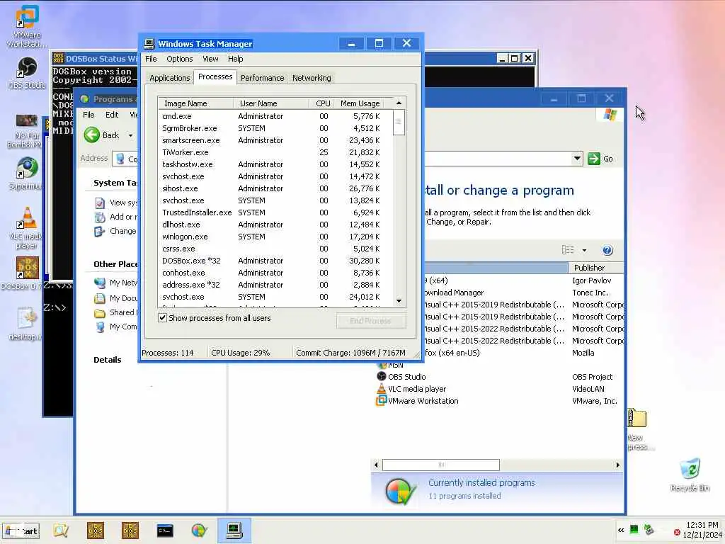Image resolution: width=725 pixels, height=544 pixels.
Task: Switch to Performance tab
Action: [x=262, y=78]
